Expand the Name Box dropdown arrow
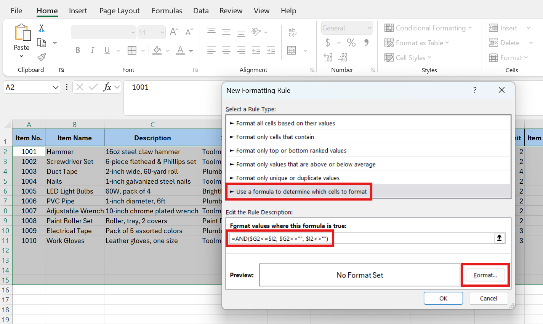Image resolution: width=543 pixels, height=324 pixels. click(56, 87)
